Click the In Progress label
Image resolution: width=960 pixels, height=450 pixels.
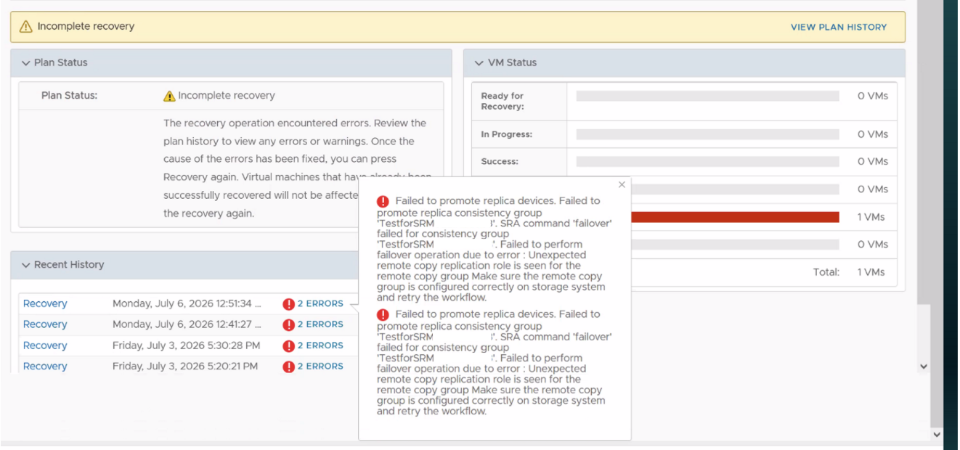click(x=507, y=134)
